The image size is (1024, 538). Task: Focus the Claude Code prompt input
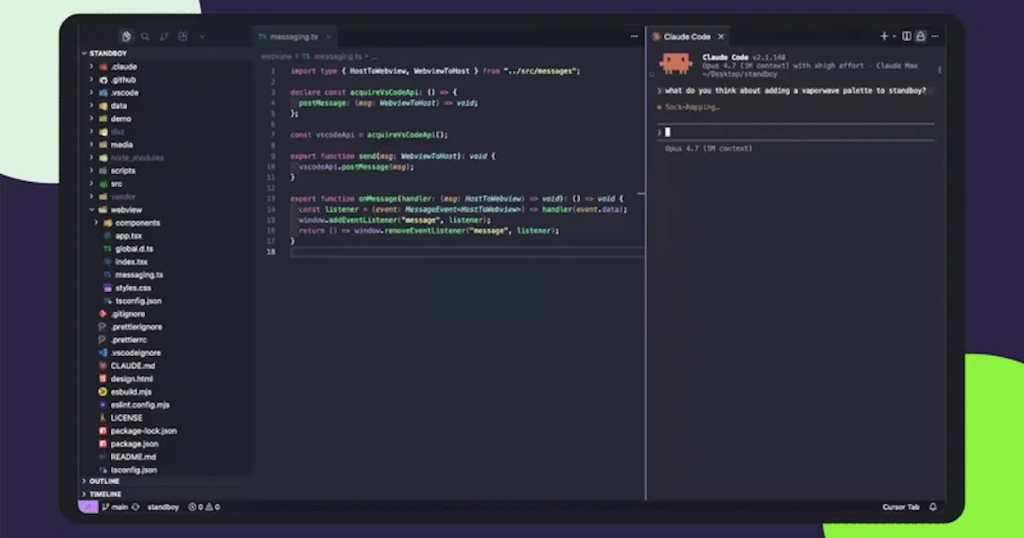[795, 132]
